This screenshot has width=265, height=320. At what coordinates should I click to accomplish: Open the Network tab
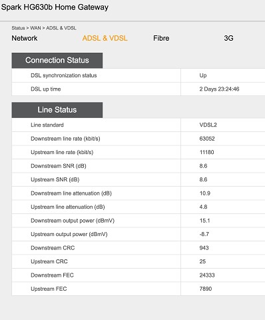click(25, 38)
